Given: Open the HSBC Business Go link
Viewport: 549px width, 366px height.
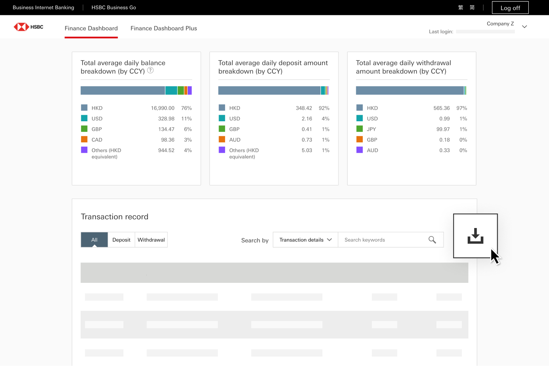Looking at the screenshot, I should point(114,8).
